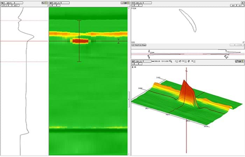This screenshot has height=157, width=245.
Task: Open the dropdown arrow at Lissajous panel top-right
Action: pyautogui.click(x=242, y=2)
